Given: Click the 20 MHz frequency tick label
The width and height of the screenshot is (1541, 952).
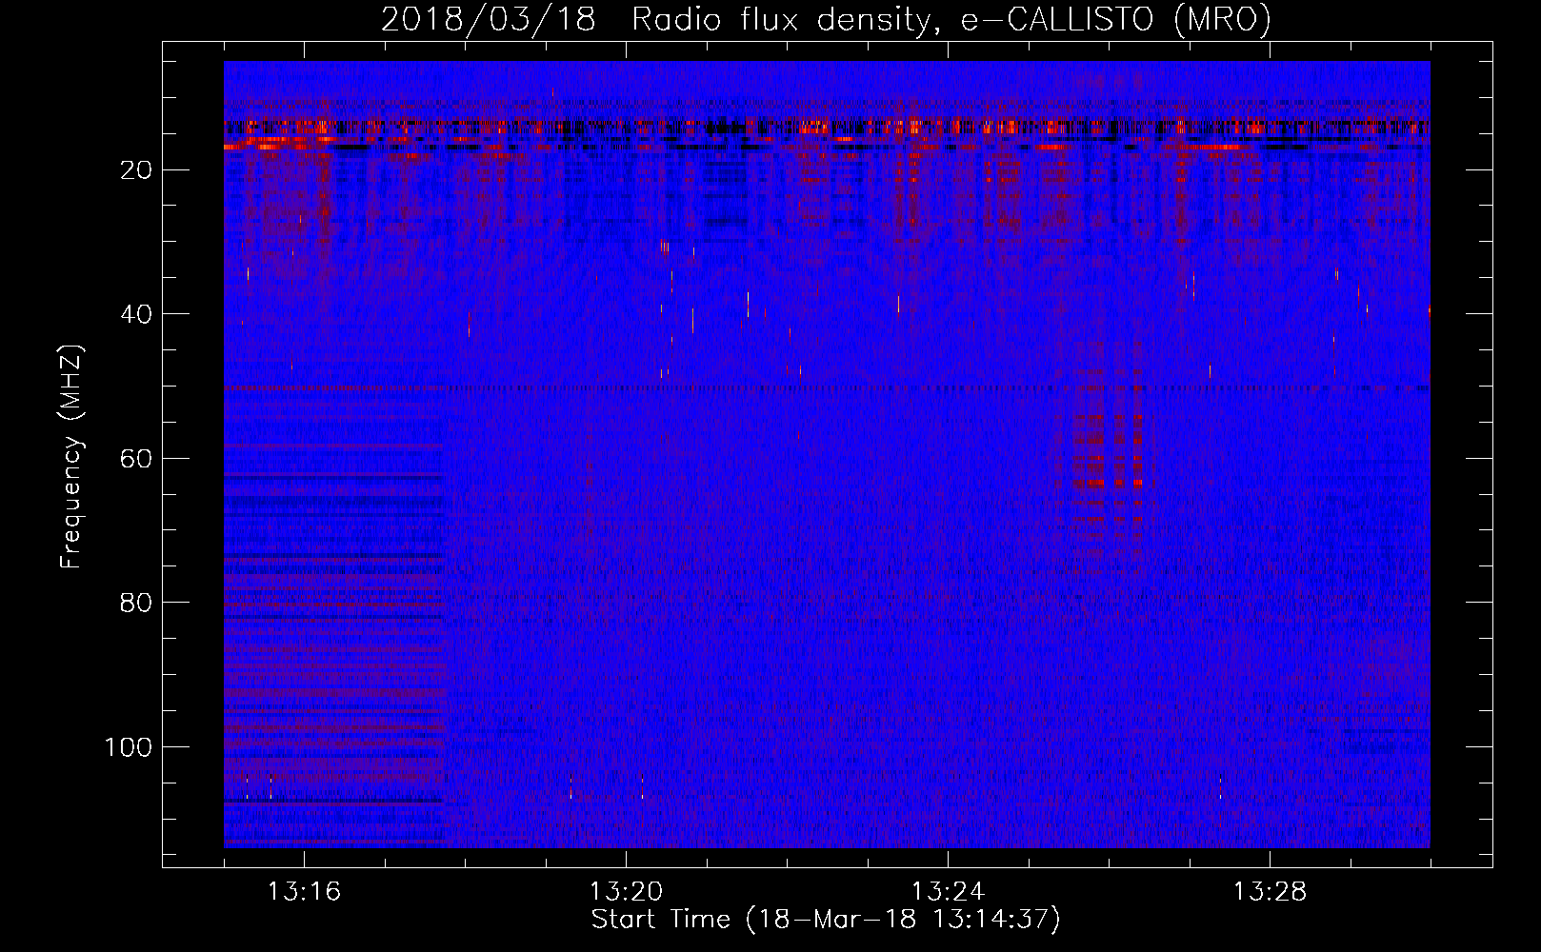Looking at the screenshot, I should click(137, 170).
